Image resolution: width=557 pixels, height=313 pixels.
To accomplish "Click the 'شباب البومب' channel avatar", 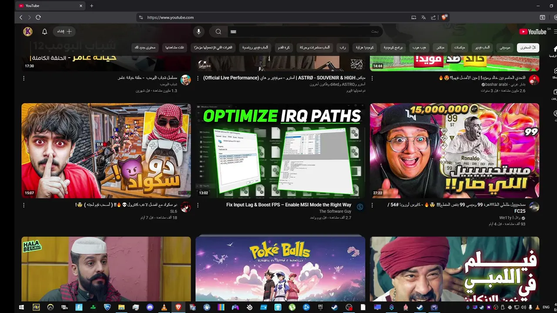I will coord(185,80).
